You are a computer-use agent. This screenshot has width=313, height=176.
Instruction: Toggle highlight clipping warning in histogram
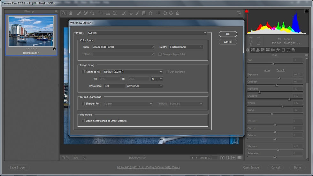307,11
